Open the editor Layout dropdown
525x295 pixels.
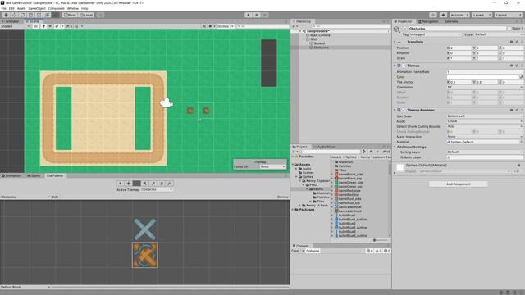508,15
